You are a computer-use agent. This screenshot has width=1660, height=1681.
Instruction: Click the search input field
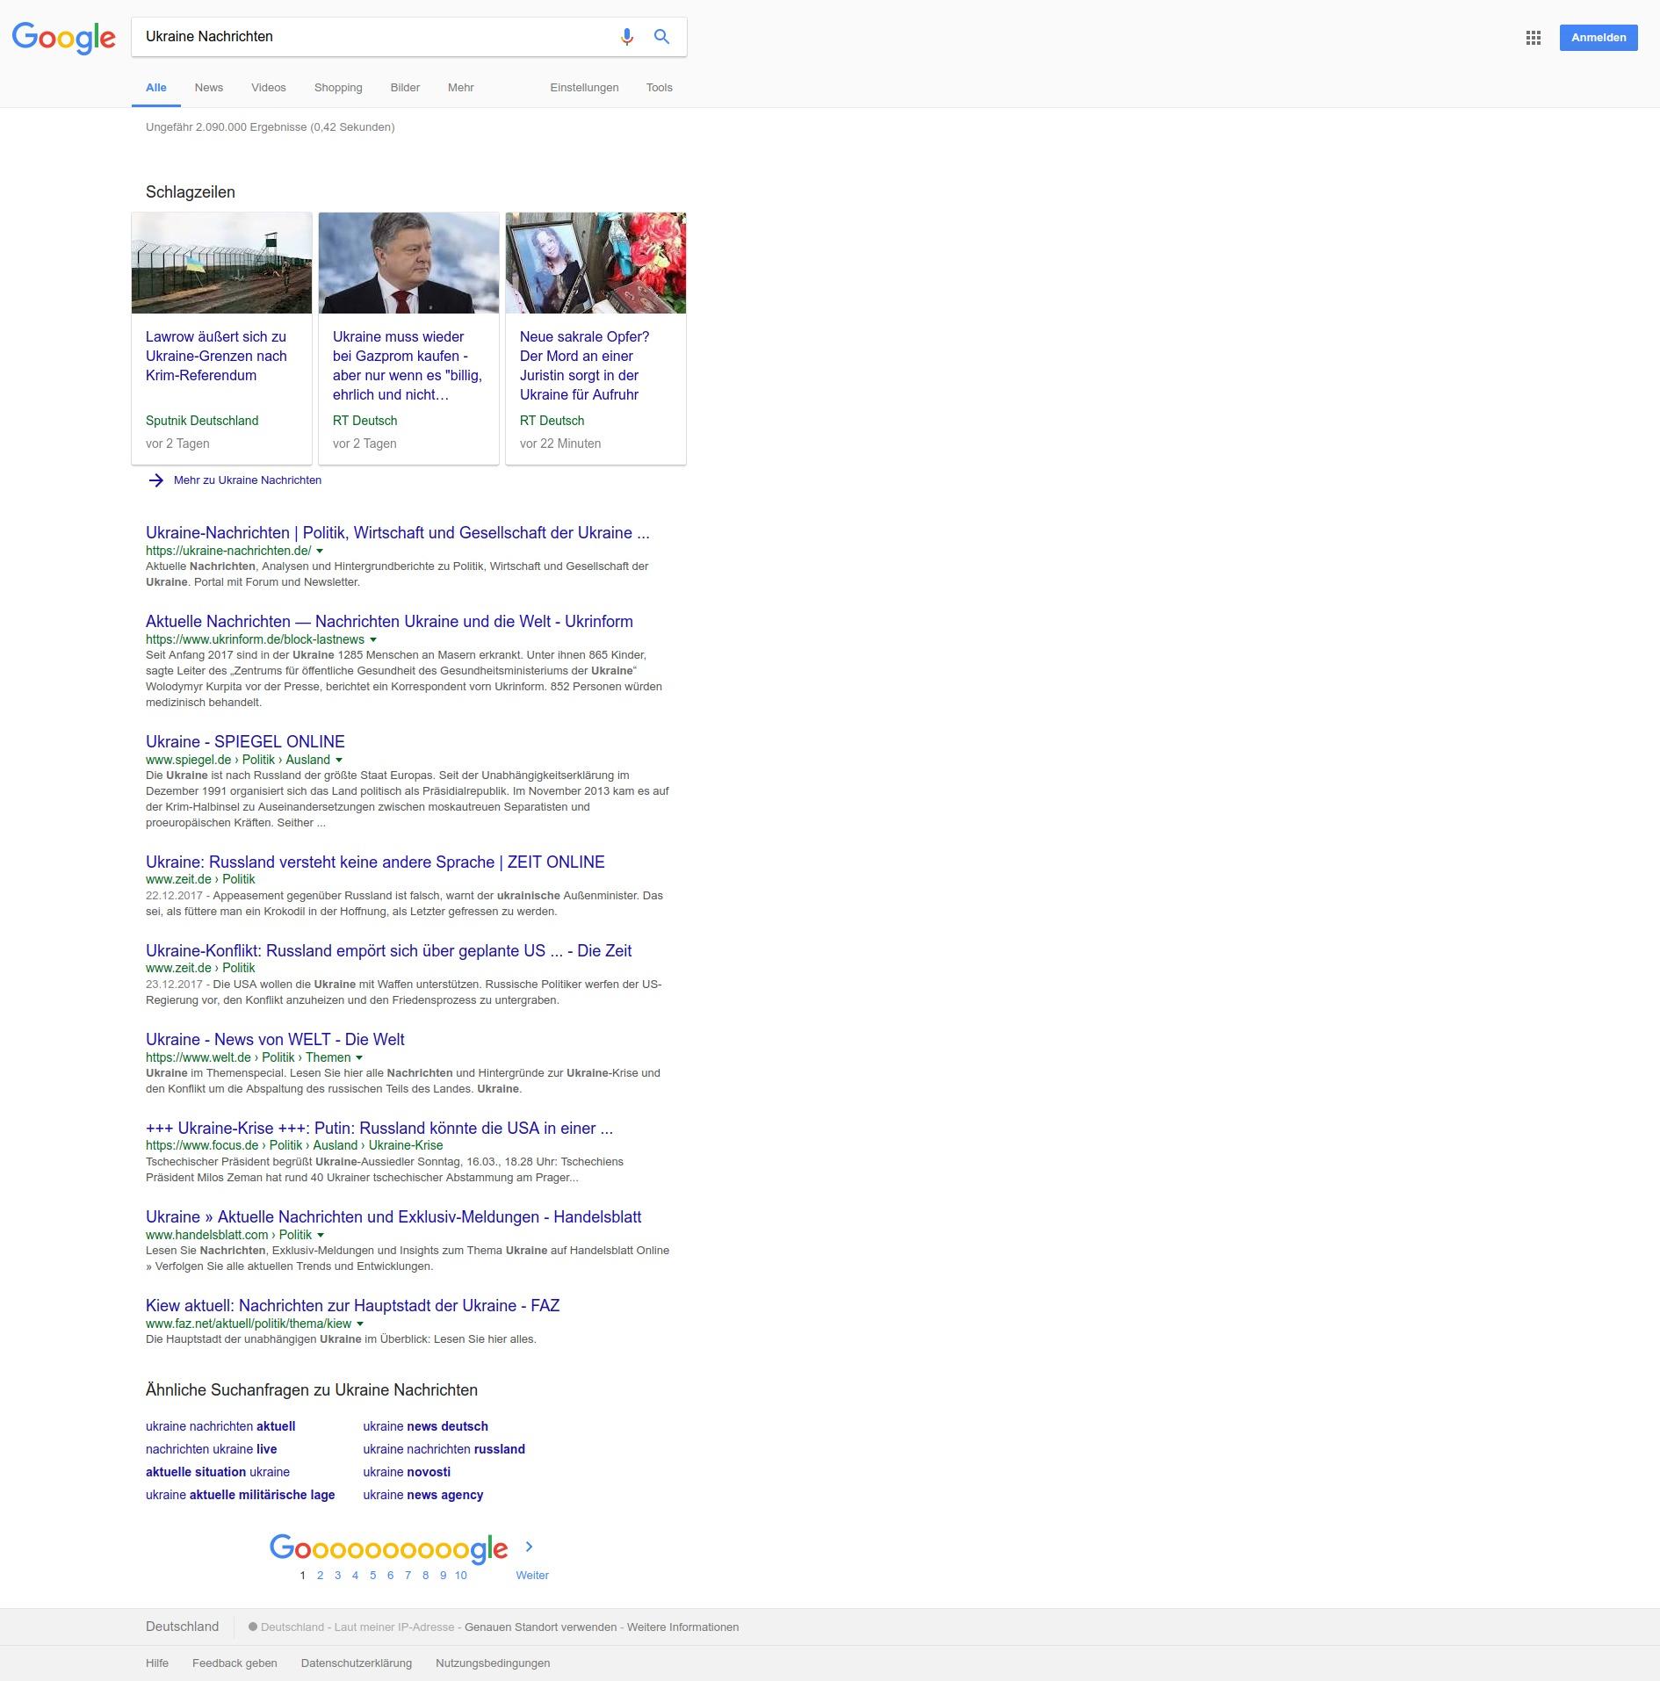(369, 37)
